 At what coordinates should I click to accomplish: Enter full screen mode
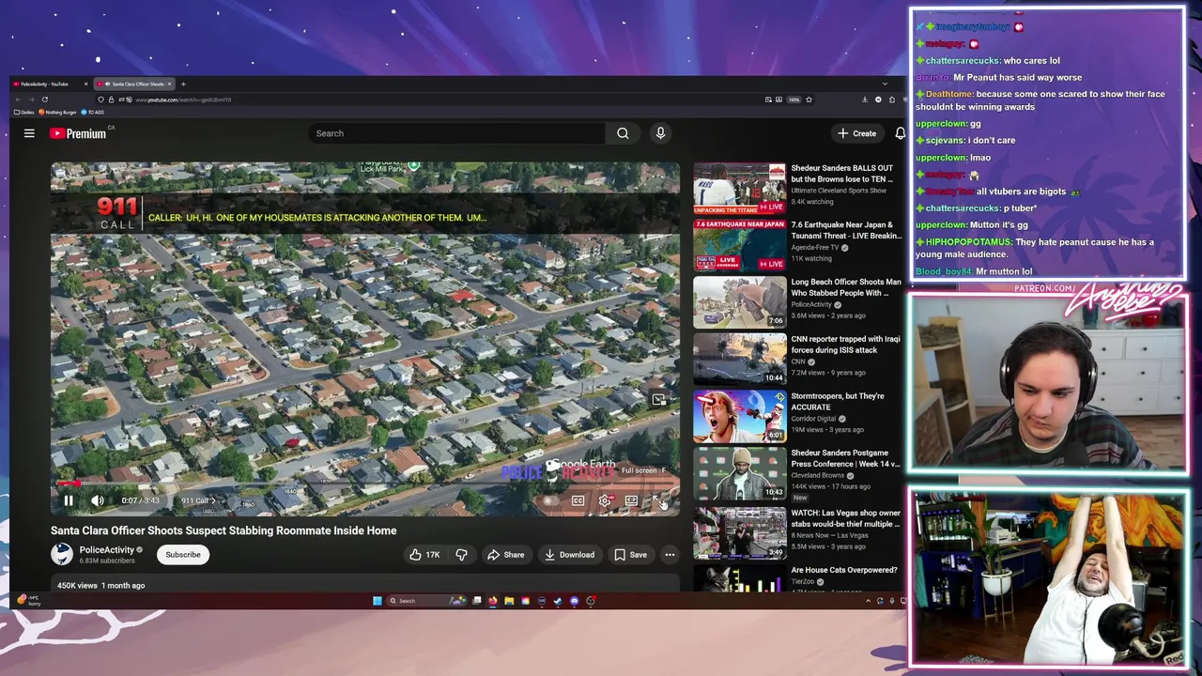[660, 500]
